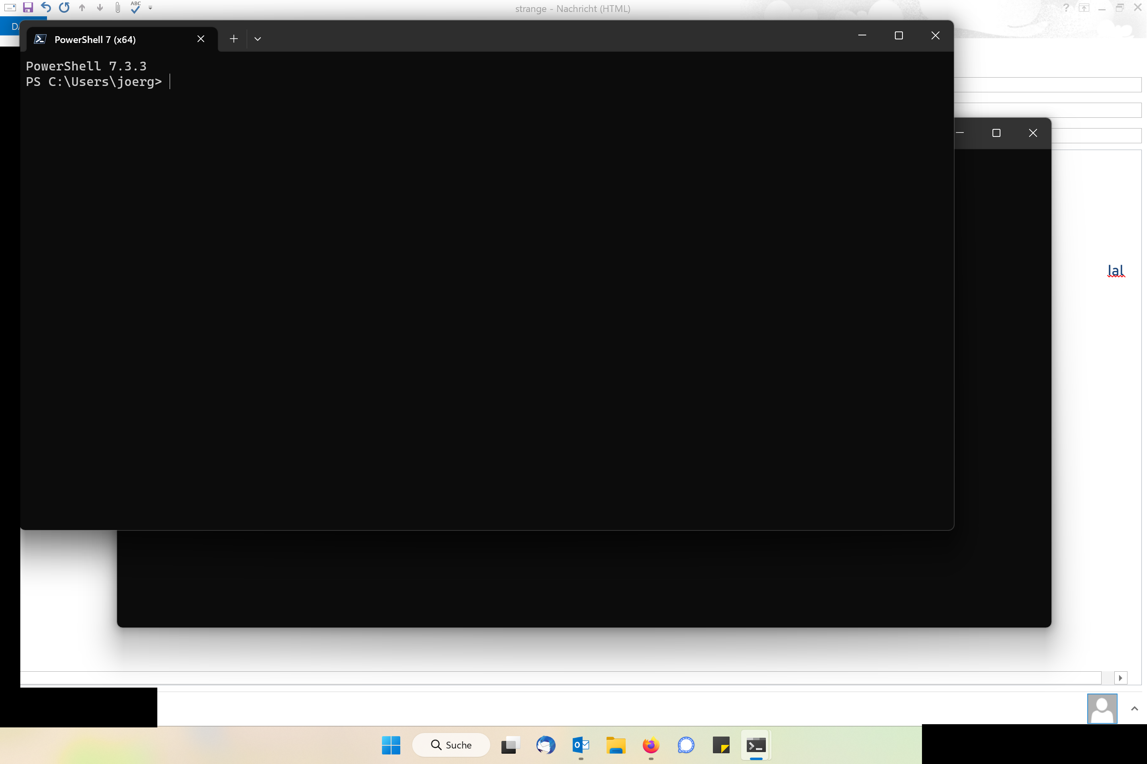Go to next item arrow in Outlook

[x=100, y=8]
